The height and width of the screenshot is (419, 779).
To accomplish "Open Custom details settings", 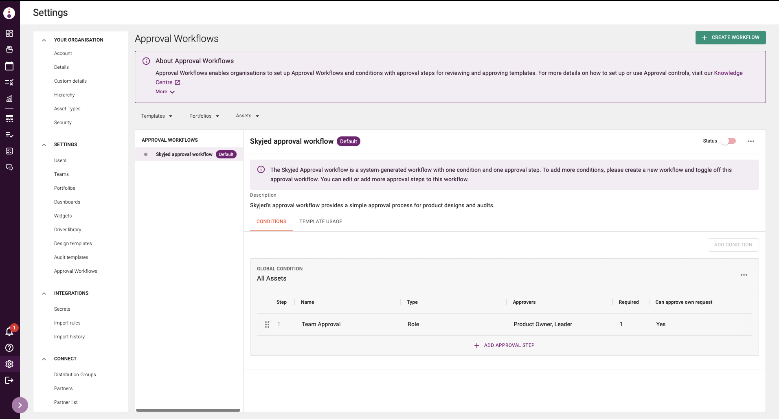I will (x=70, y=81).
